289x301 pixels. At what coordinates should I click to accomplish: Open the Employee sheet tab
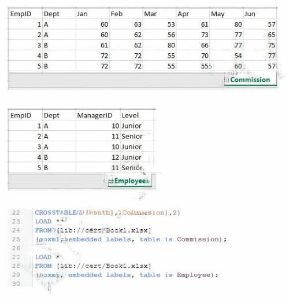click(x=130, y=181)
